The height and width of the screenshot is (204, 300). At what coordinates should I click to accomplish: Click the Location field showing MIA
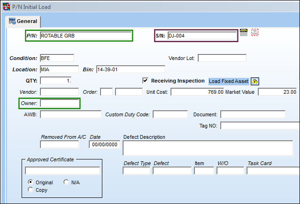(59, 69)
